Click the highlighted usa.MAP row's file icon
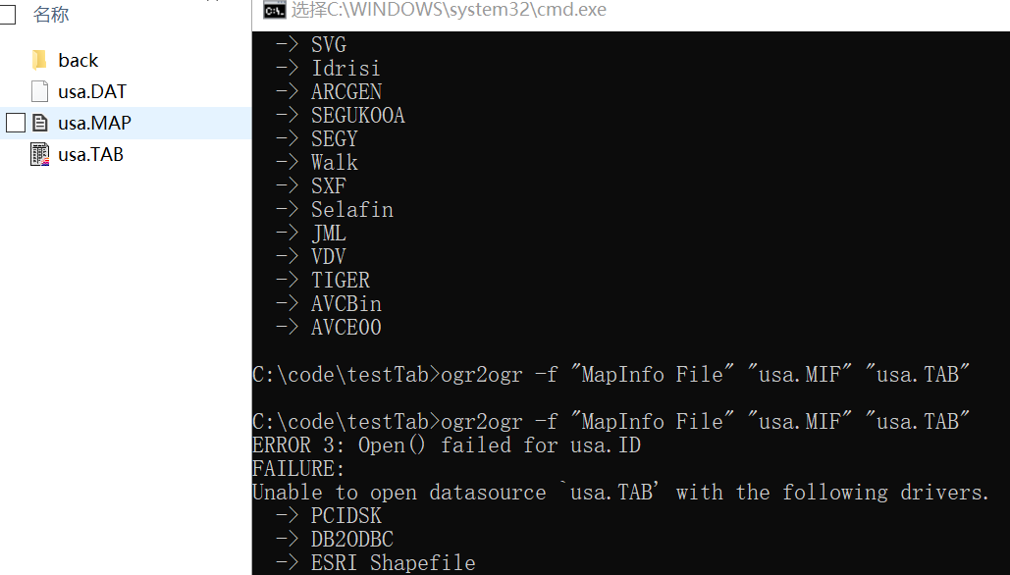Viewport: 1010px width, 575px height. coord(40,122)
